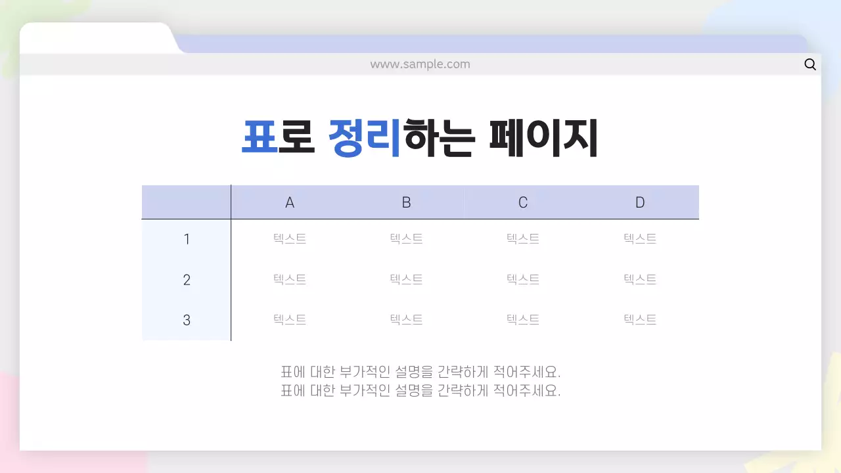
Task: Click '텍스트' cell in row 2, column B
Action: (406, 279)
